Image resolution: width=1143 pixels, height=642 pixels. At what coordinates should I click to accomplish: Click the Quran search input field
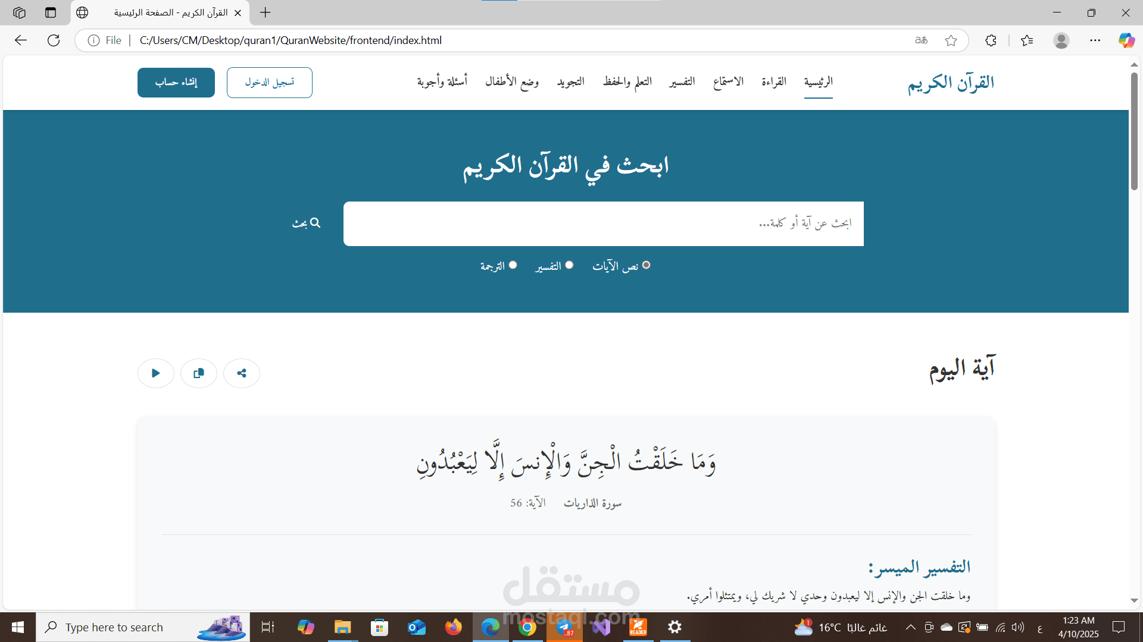tap(602, 224)
